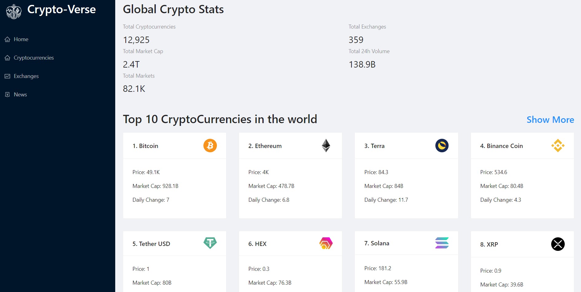Viewport: 581px width, 292px height.
Task: Open the Terra card title
Action: 374,146
